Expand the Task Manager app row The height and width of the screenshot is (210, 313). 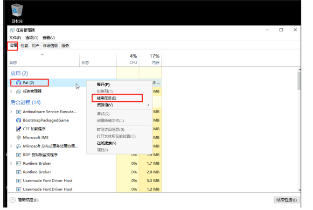[x=11, y=92]
